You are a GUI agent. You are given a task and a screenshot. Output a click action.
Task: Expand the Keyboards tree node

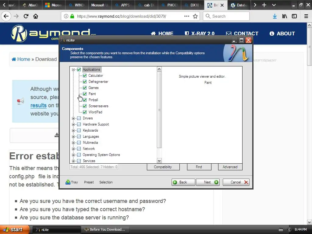tap(73, 130)
